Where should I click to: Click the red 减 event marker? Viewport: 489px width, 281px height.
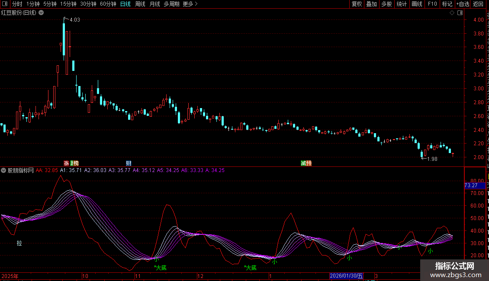click(304, 163)
